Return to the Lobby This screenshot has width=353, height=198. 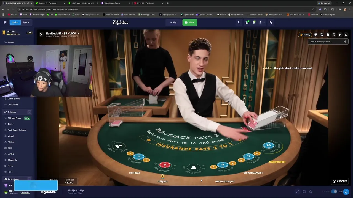point(305,35)
